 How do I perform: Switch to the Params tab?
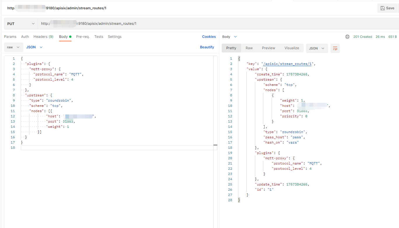coord(10,37)
